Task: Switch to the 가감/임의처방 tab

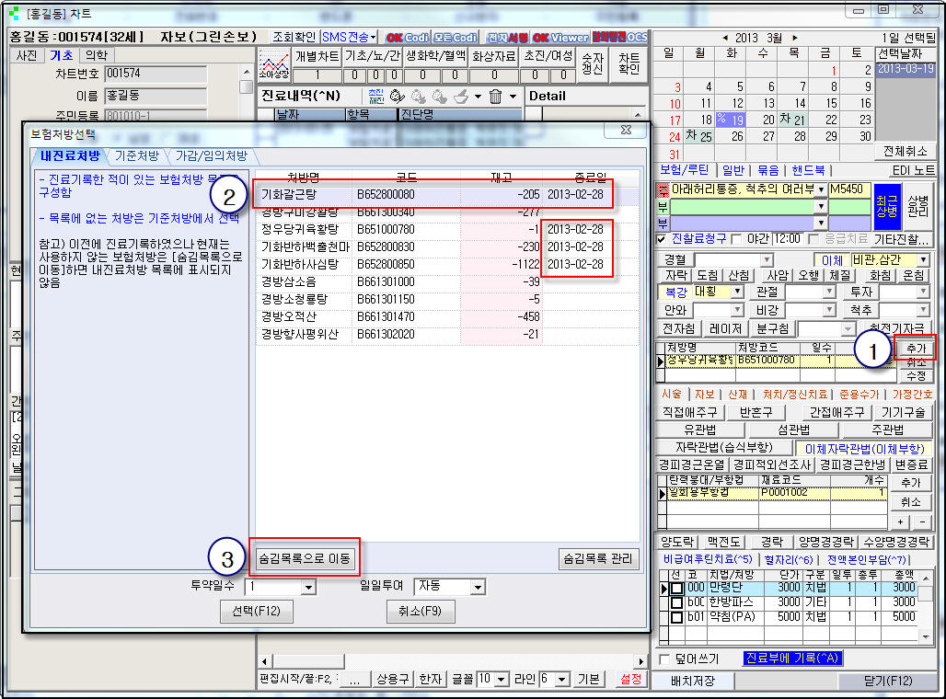Action: coord(211,156)
